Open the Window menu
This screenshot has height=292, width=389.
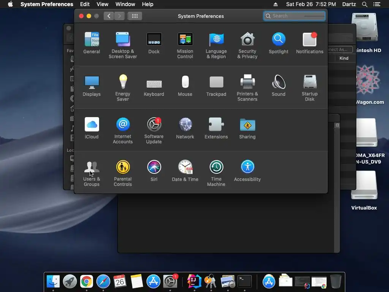(x=125, y=4)
